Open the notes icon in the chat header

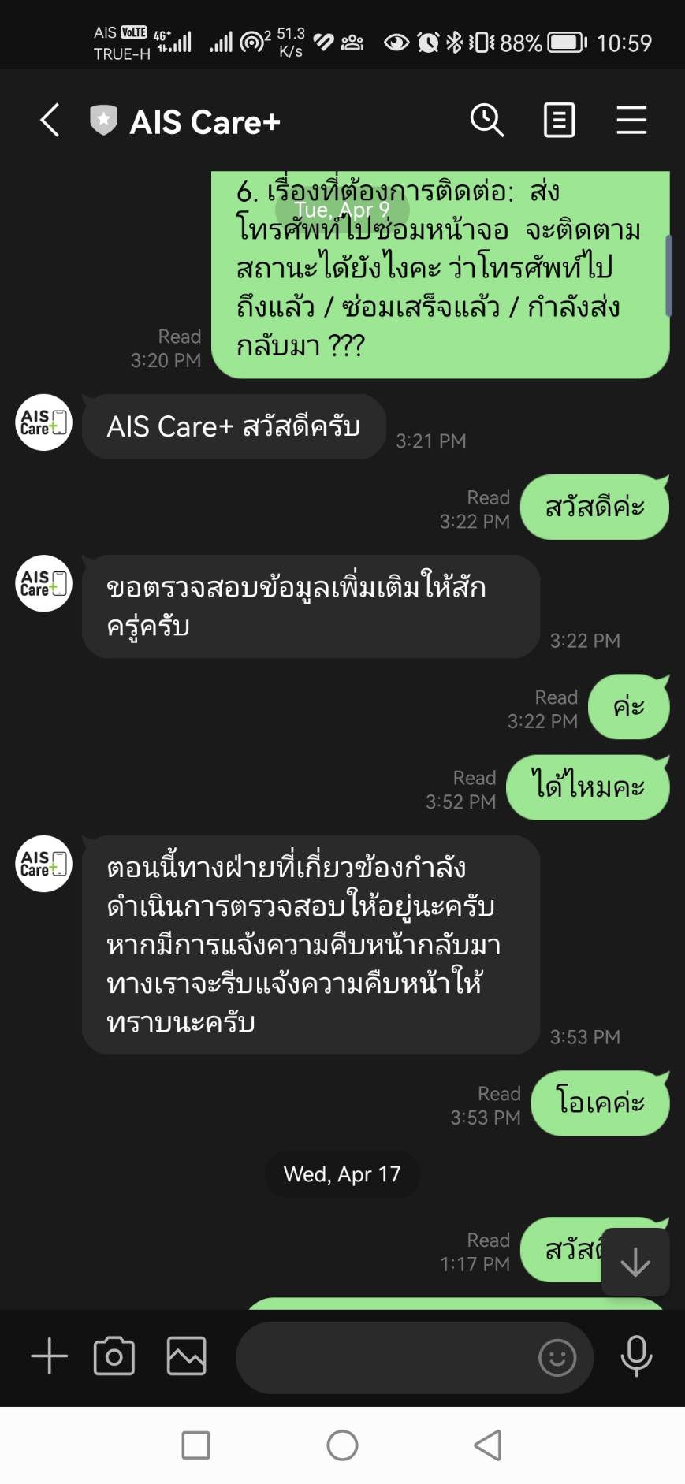tap(559, 121)
